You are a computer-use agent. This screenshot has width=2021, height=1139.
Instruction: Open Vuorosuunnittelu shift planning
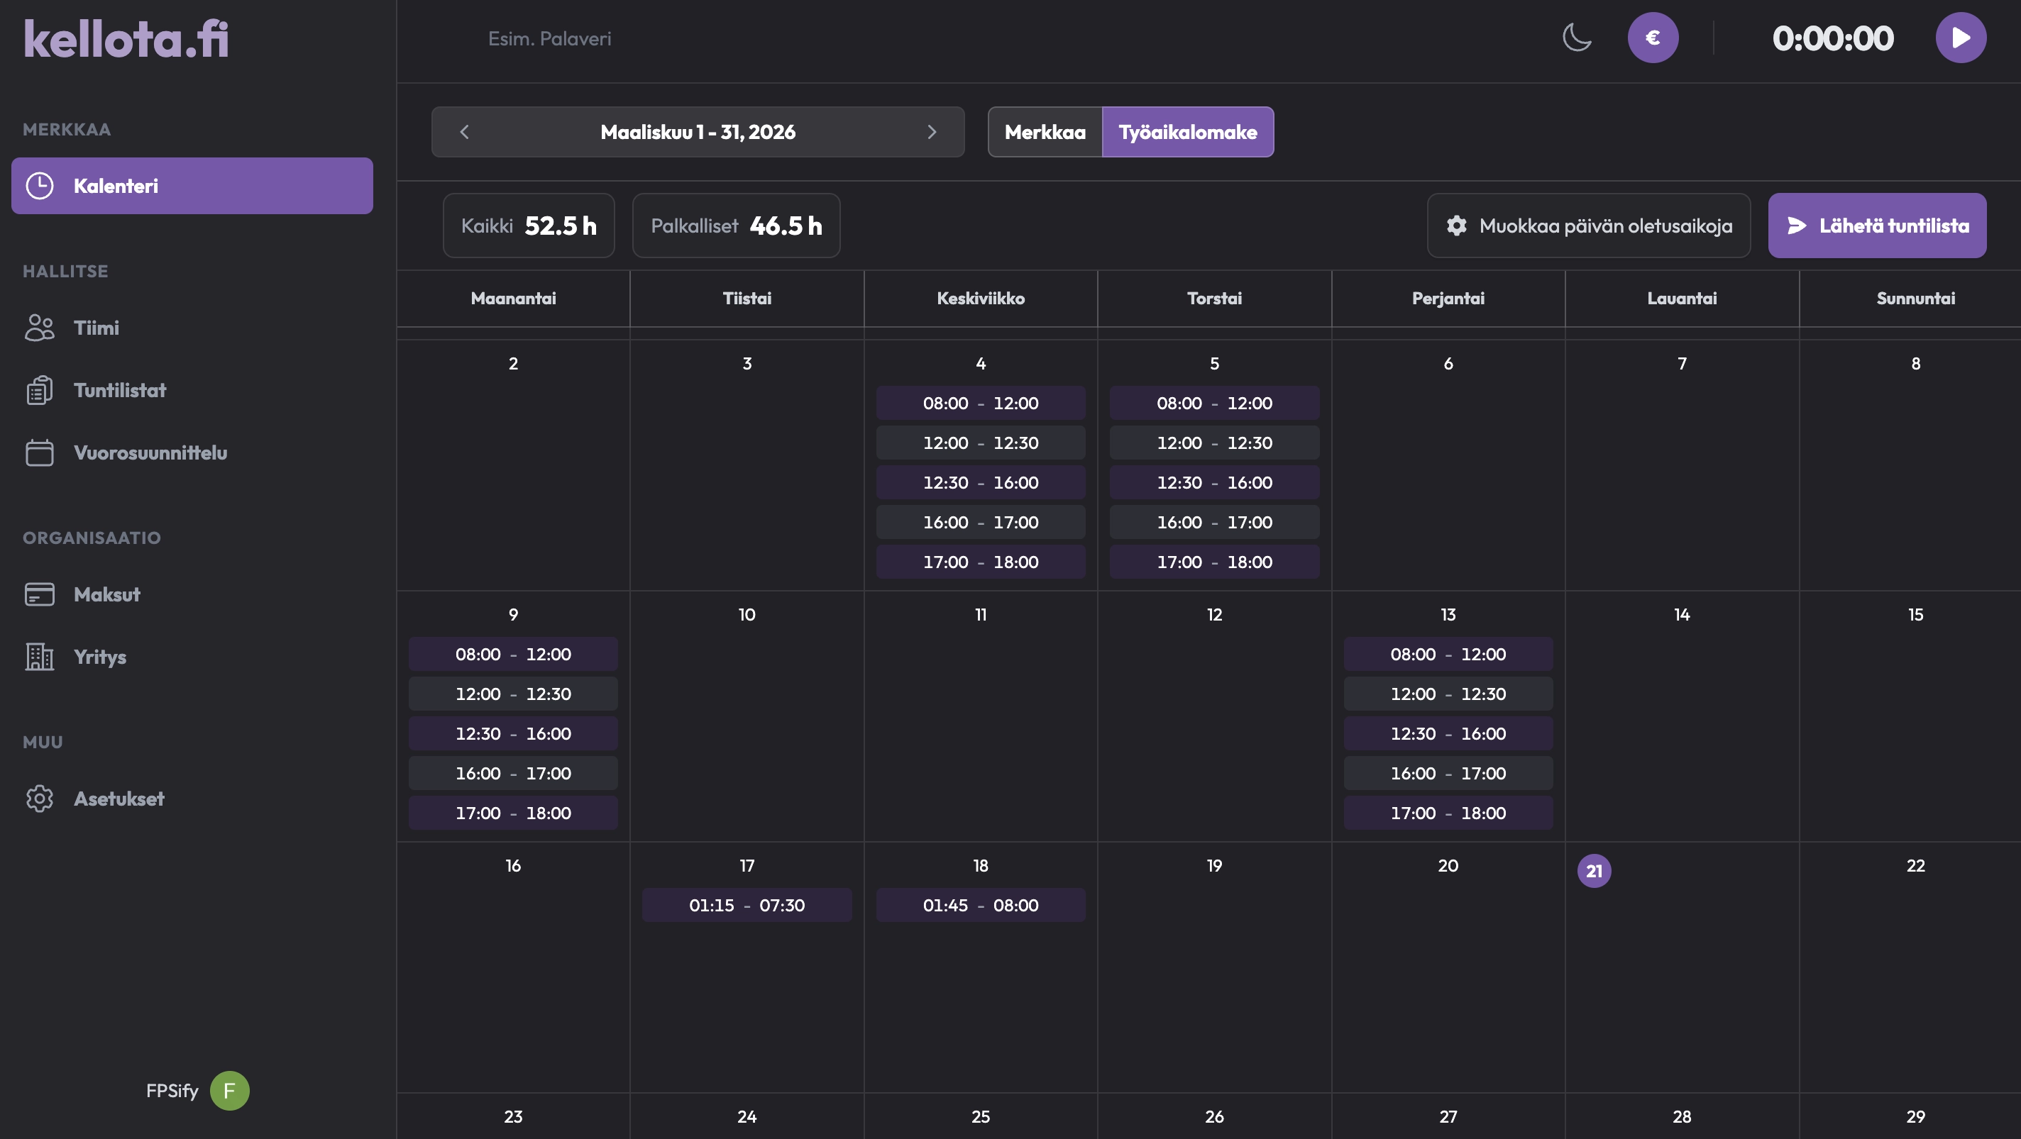click(x=150, y=452)
